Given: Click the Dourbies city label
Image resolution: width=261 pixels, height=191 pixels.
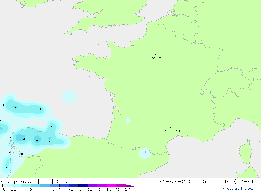Looking at the screenshot, I should coord(171,131).
